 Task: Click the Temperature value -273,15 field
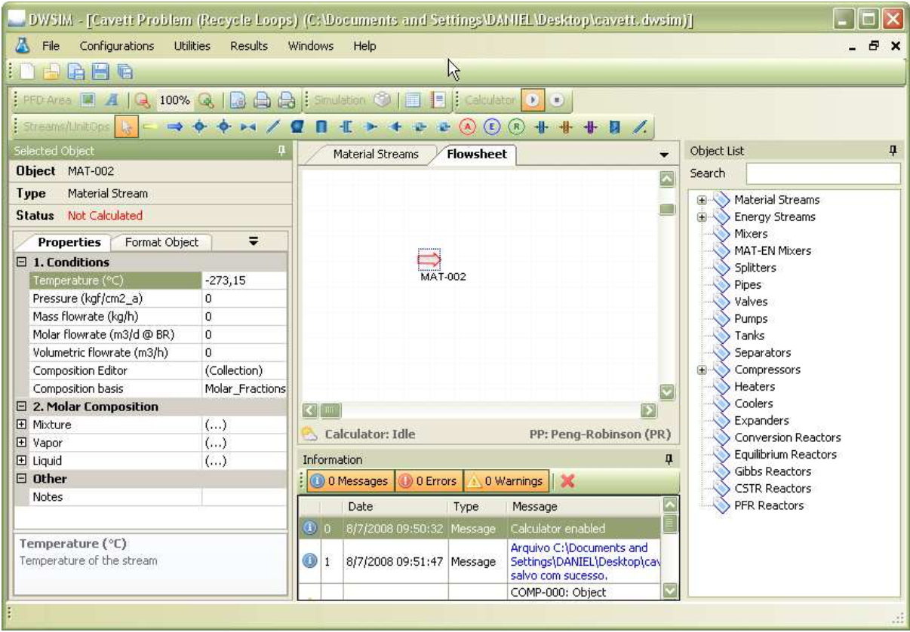point(244,281)
